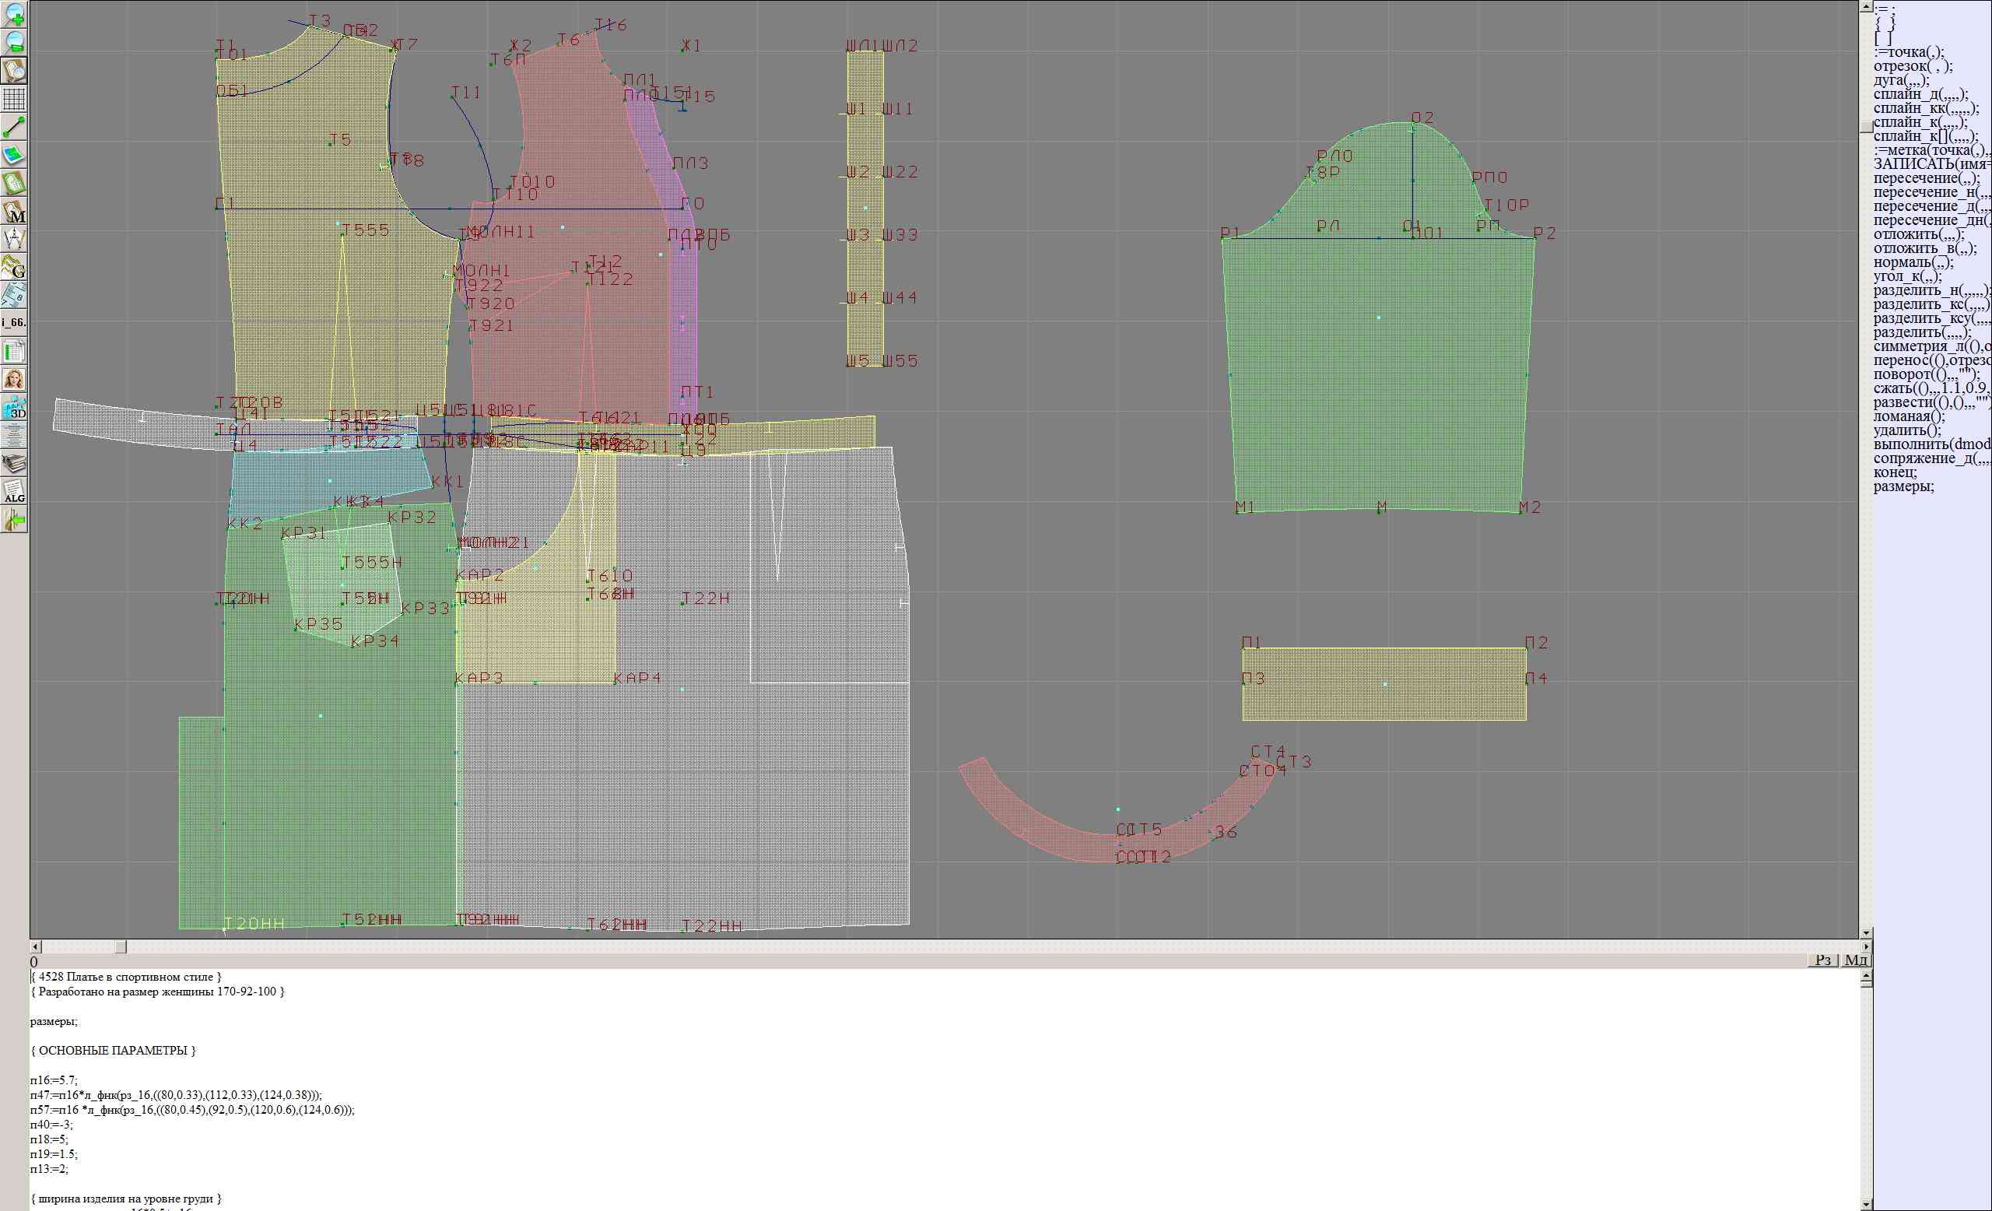The width and height of the screenshot is (1992, 1211).
Task: Insert the дуга(,,,); command from list
Action: click(1901, 80)
